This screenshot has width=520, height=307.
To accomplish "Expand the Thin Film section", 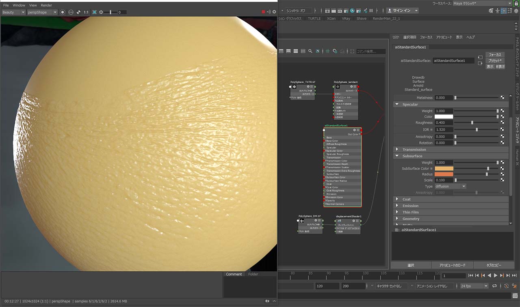I will tap(451, 212).
